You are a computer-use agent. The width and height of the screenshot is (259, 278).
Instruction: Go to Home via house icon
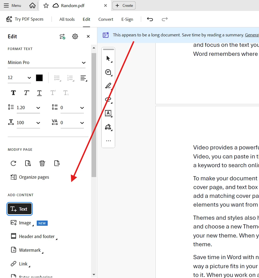[x=32, y=5]
